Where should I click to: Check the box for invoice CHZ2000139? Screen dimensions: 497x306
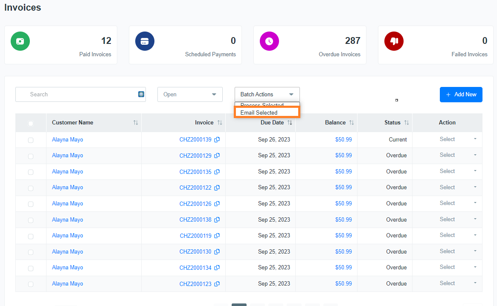(31, 140)
